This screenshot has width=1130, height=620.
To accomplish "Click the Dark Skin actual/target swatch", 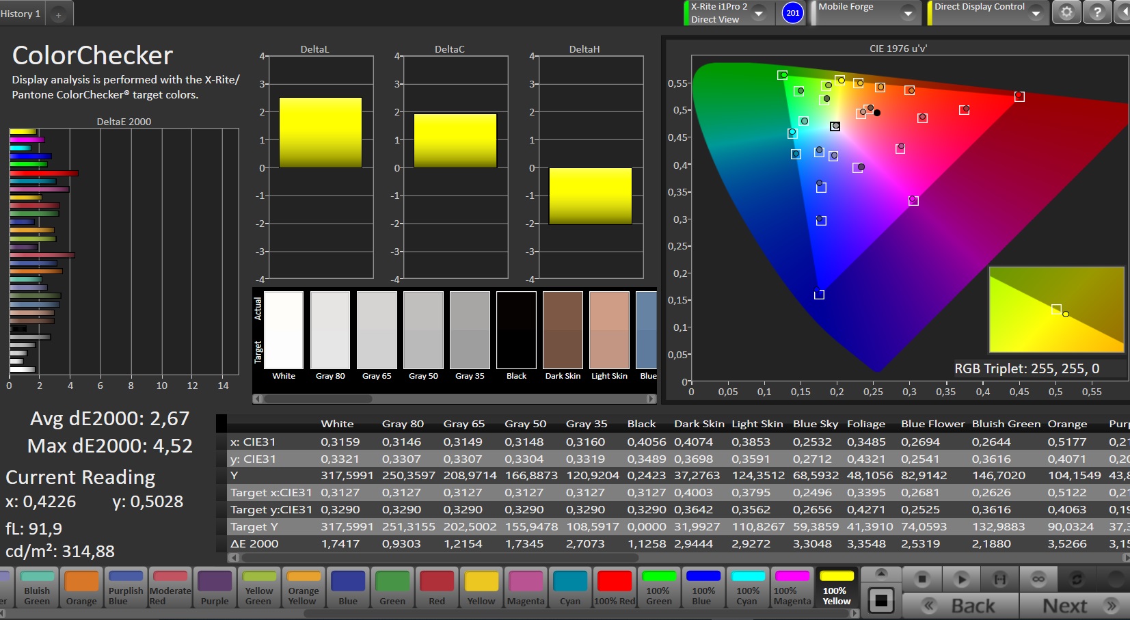I will 563,330.
